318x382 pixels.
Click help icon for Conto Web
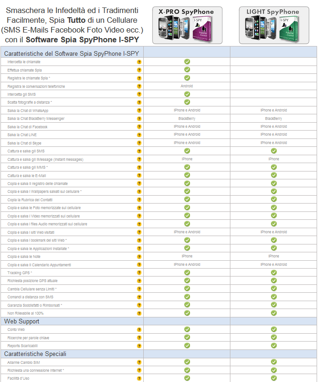(139, 329)
